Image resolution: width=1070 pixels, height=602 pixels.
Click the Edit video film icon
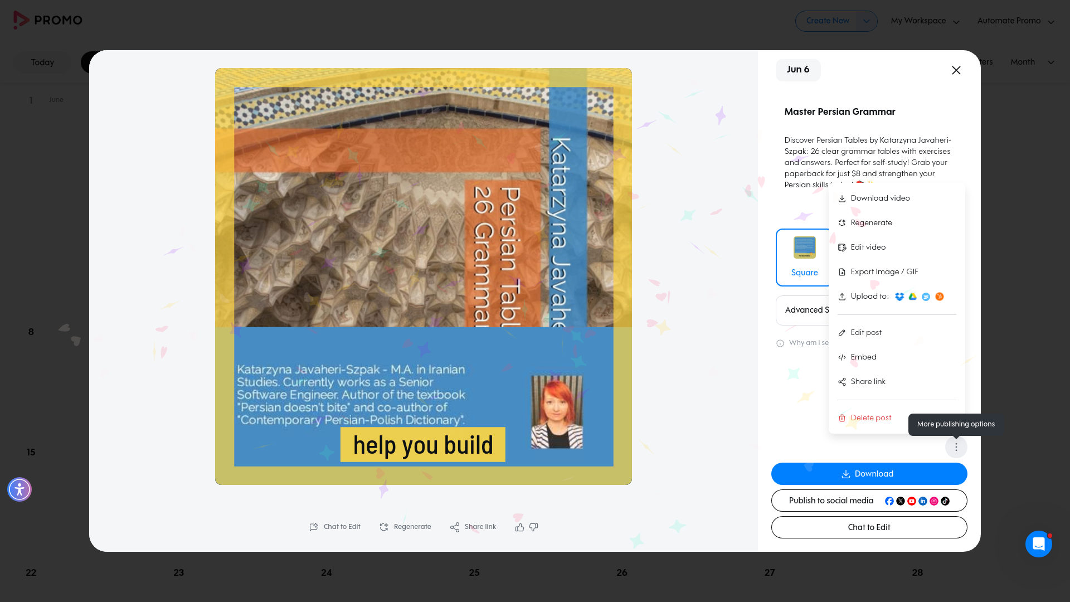coord(842,247)
